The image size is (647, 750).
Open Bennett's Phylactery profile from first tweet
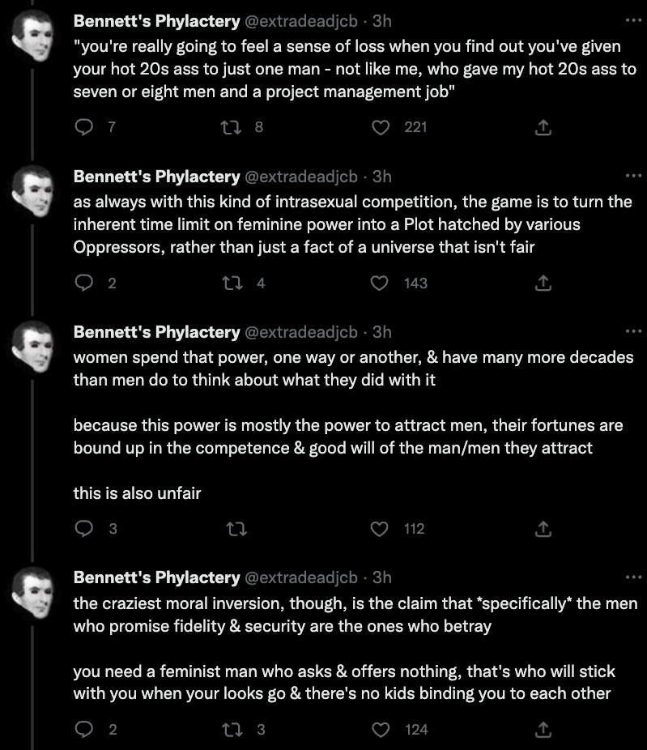click(x=157, y=21)
